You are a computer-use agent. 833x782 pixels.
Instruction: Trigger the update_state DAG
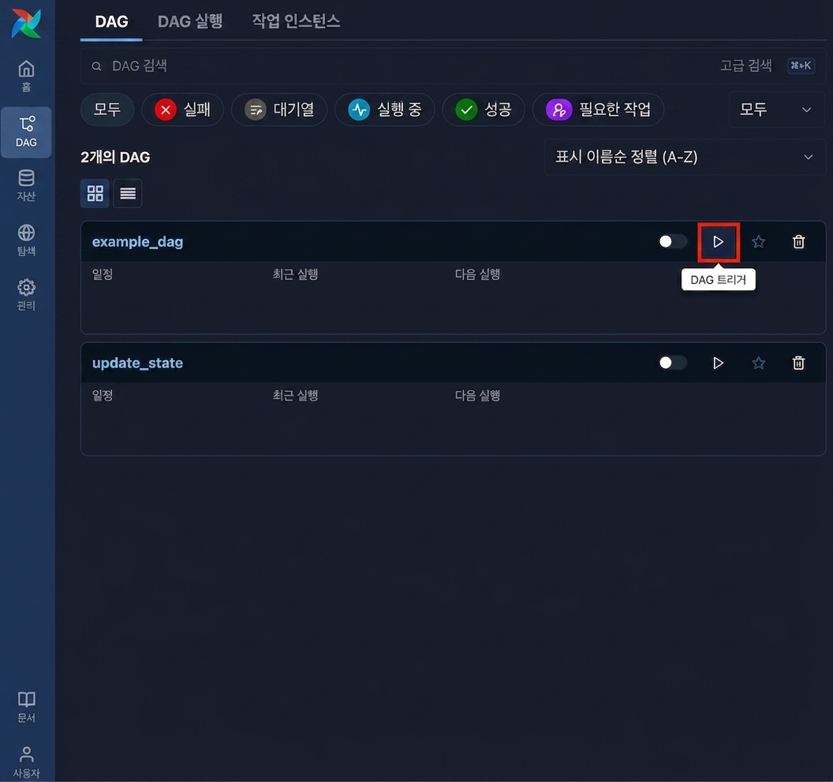[719, 363]
